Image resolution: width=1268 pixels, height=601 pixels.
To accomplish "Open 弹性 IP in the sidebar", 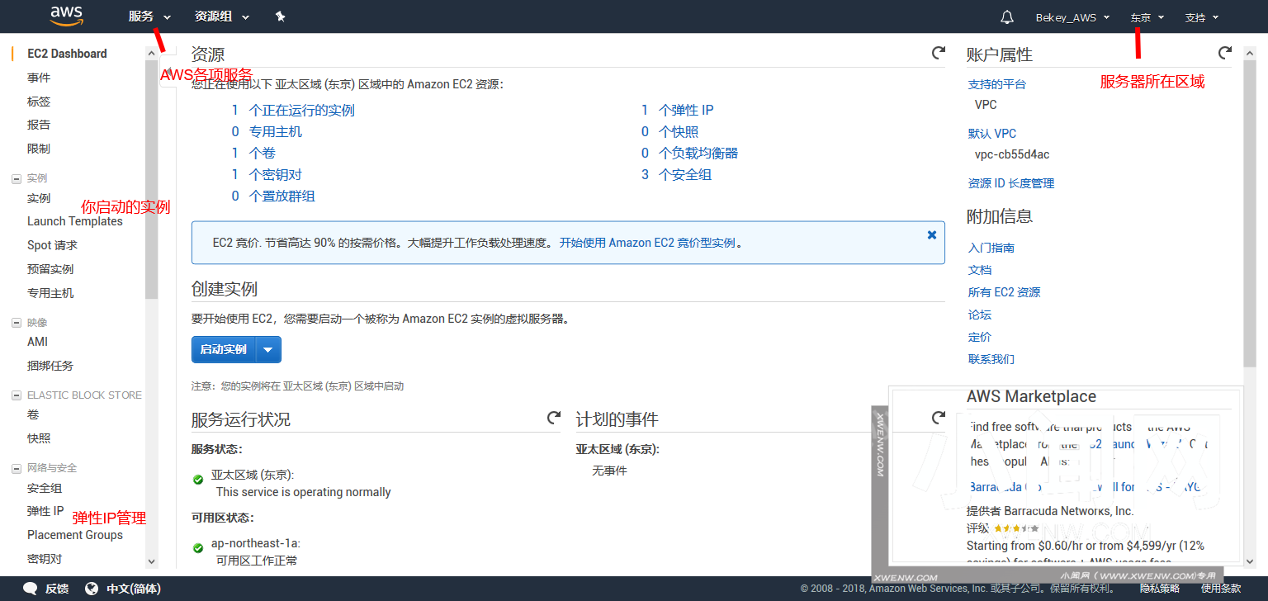I will (x=45, y=511).
